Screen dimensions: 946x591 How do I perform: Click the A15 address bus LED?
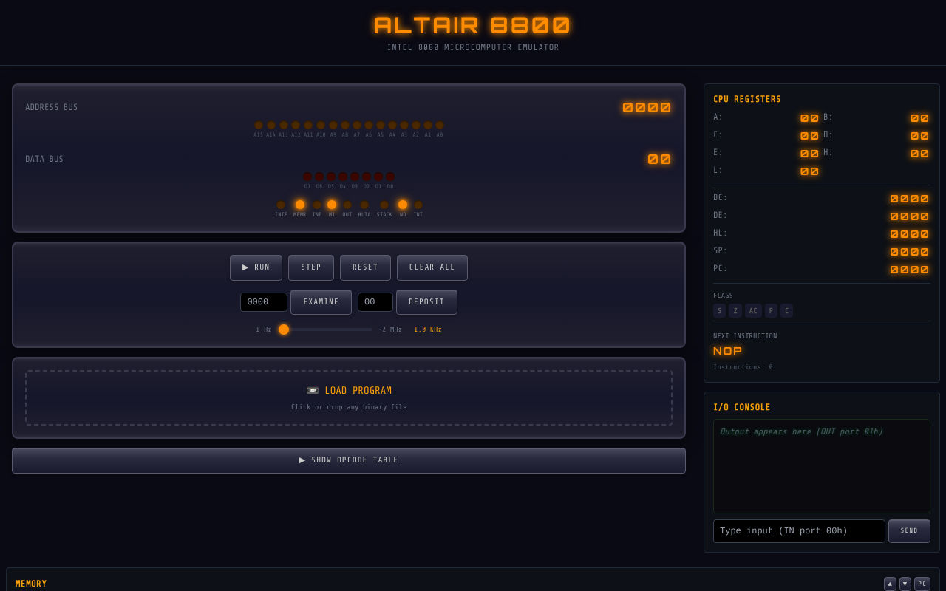(x=259, y=126)
